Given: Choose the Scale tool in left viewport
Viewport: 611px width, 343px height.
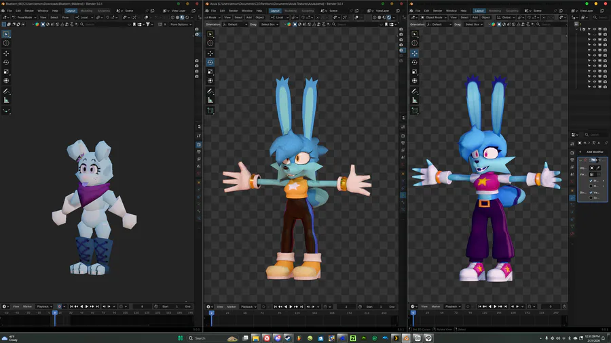Looking at the screenshot, I should (7, 72).
